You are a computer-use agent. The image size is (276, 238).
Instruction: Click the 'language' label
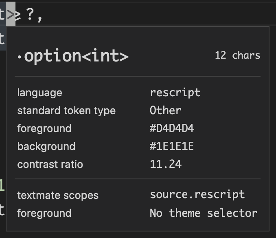(x=39, y=93)
